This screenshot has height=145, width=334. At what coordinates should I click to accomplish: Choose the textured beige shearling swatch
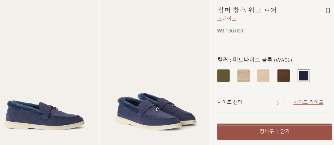click(243, 76)
